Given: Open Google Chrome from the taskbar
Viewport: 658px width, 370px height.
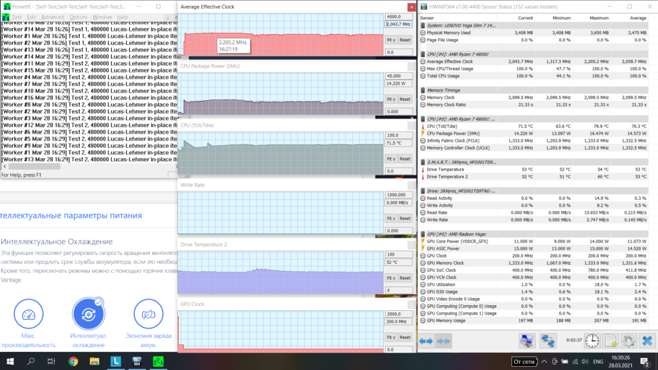Looking at the screenshot, I should click(x=73, y=361).
